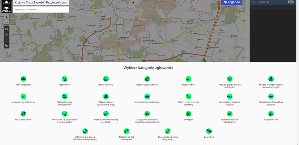Choose the Bezdomność category icon
The image size is (299, 145).
[x=64, y=79]
